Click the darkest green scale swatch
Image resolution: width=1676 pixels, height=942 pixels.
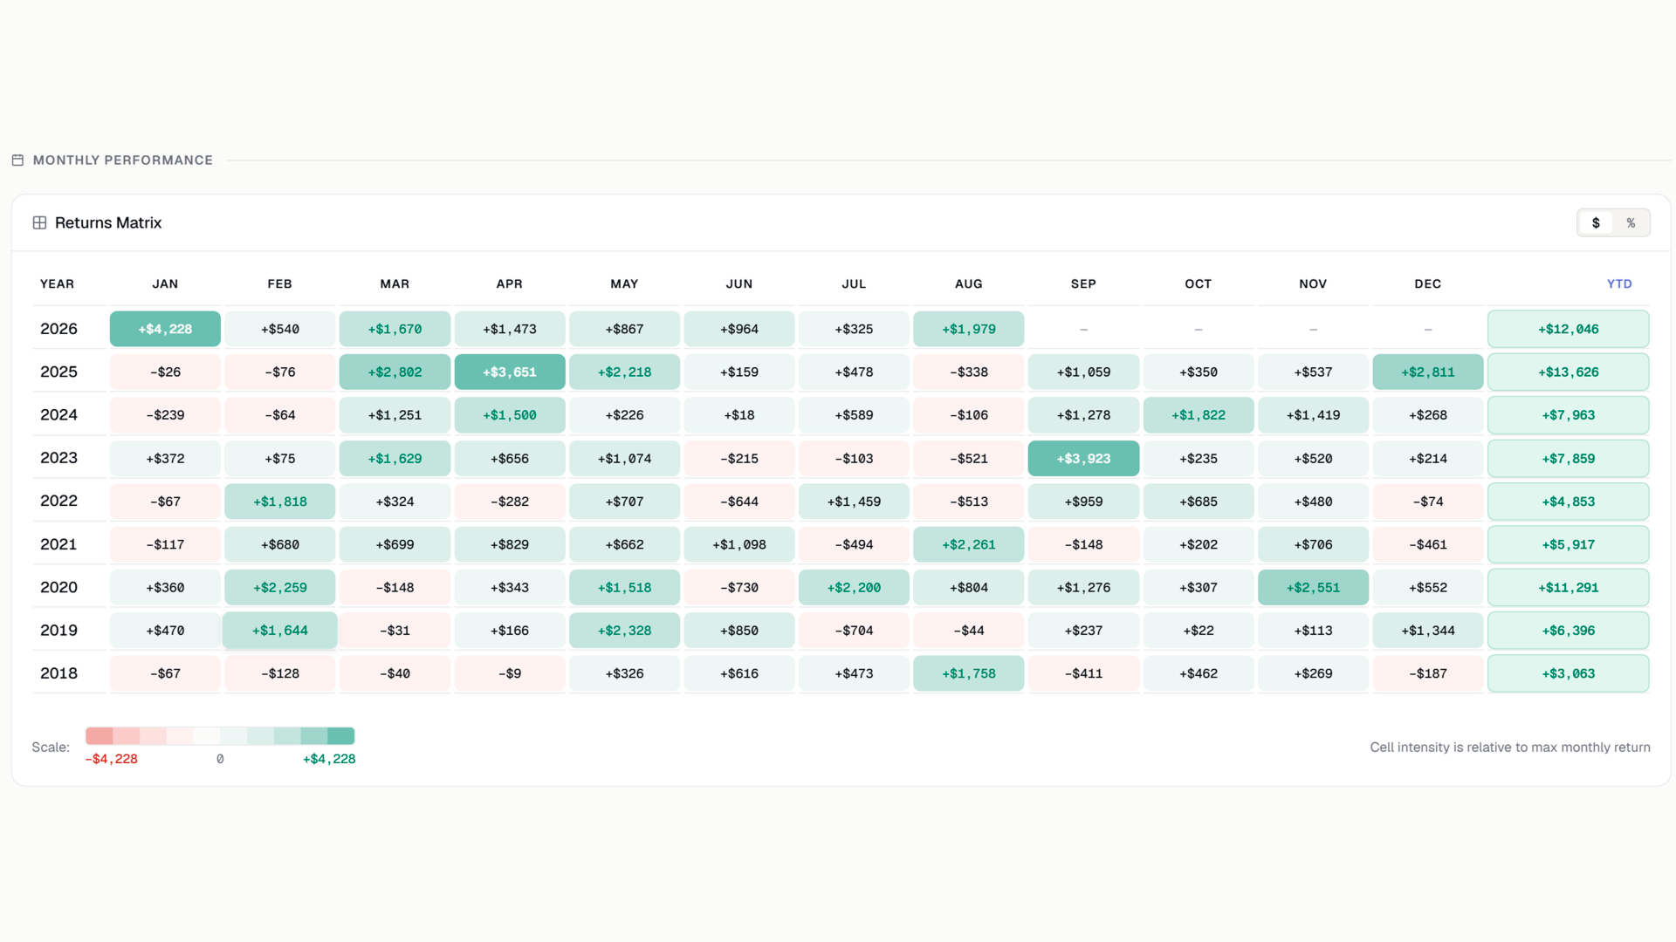[x=341, y=736]
